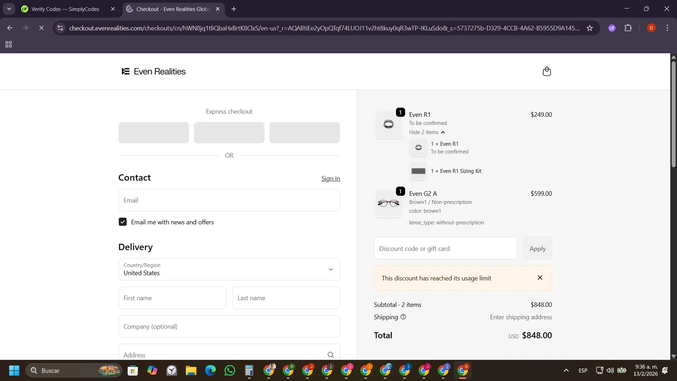Click the Apply discount button
The height and width of the screenshot is (381, 677).
[538, 248]
